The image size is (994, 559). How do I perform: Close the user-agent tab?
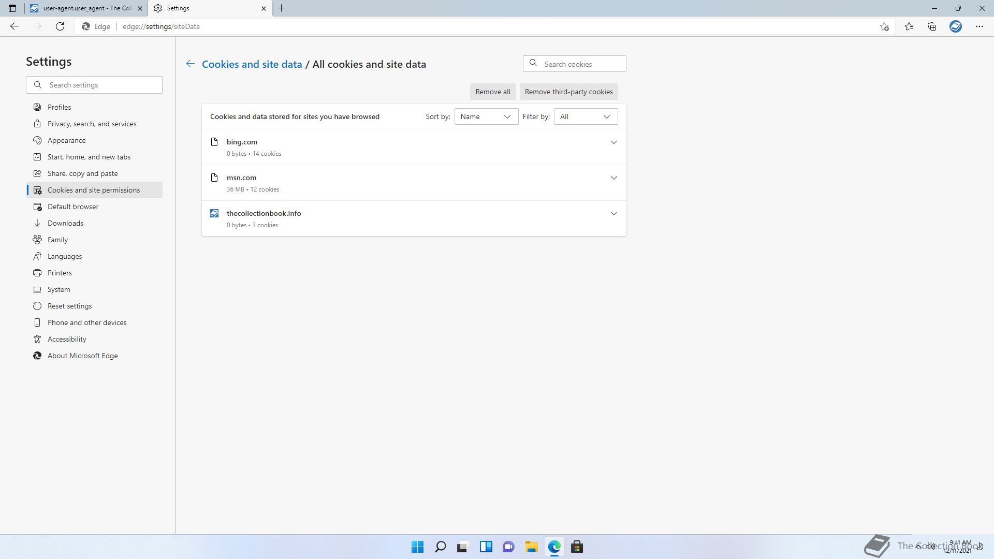click(x=140, y=8)
